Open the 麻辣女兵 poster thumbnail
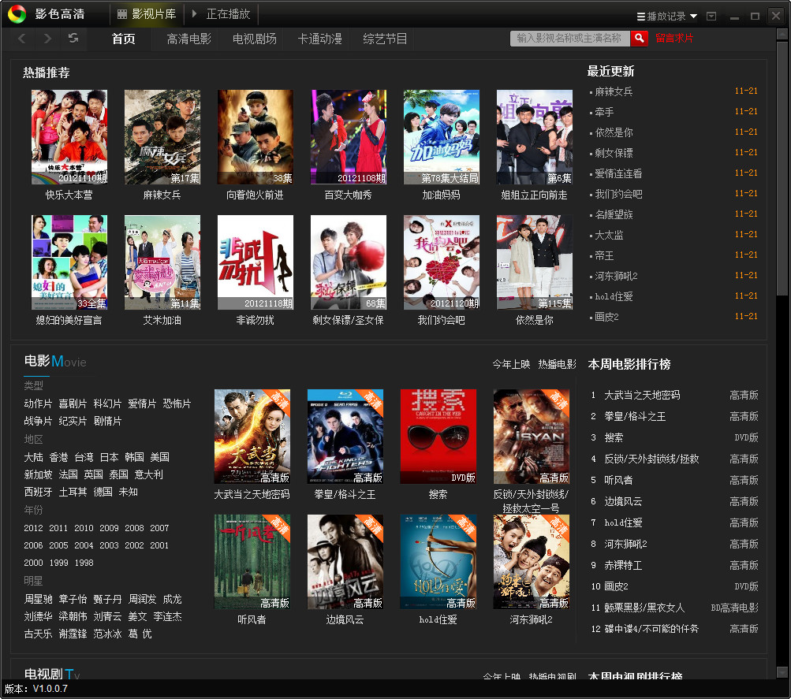Viewport: 791px width, 699px height. pyautogui.click(x=162, y=137)
